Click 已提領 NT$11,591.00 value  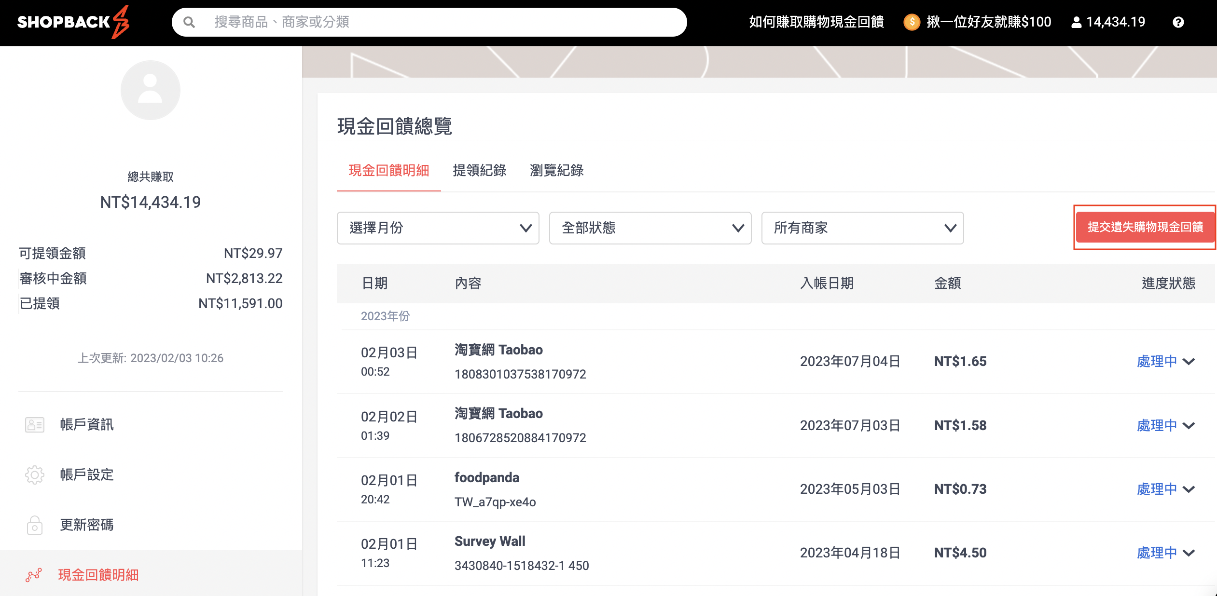pos(240,303)
